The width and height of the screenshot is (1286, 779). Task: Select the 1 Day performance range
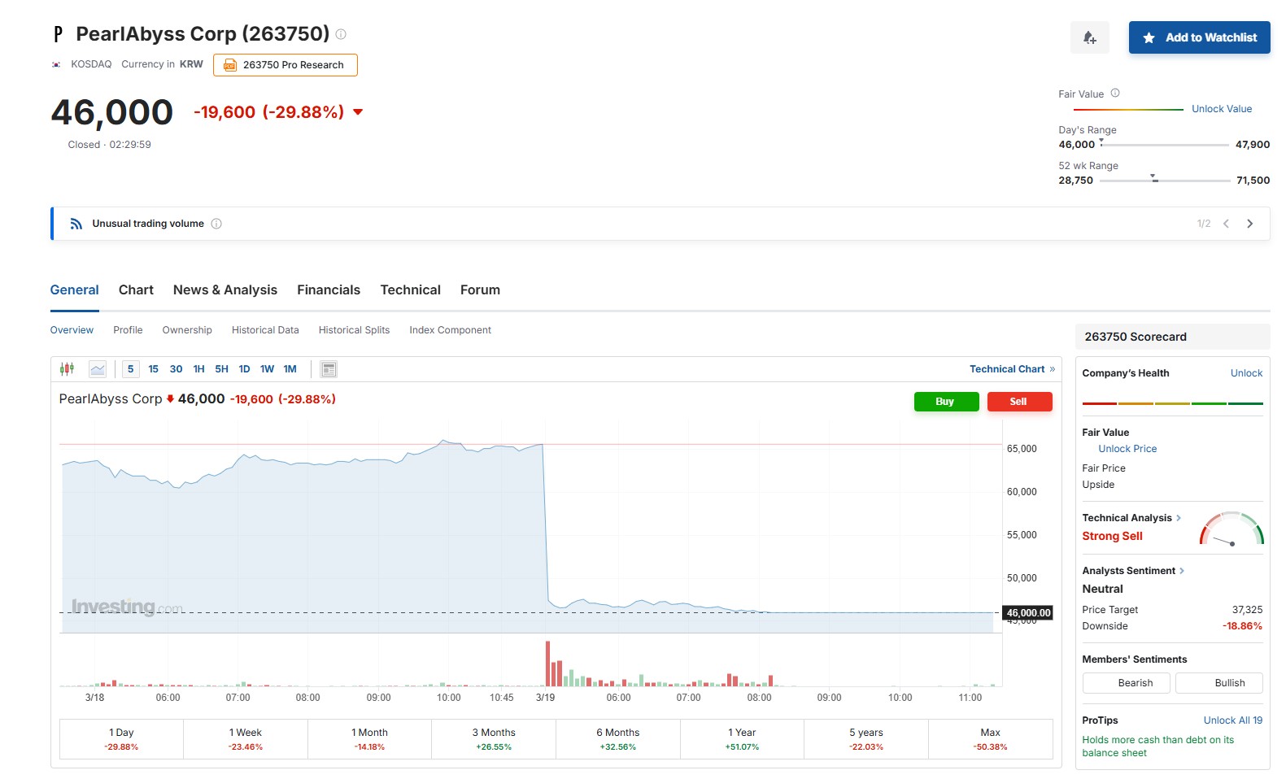121,739
